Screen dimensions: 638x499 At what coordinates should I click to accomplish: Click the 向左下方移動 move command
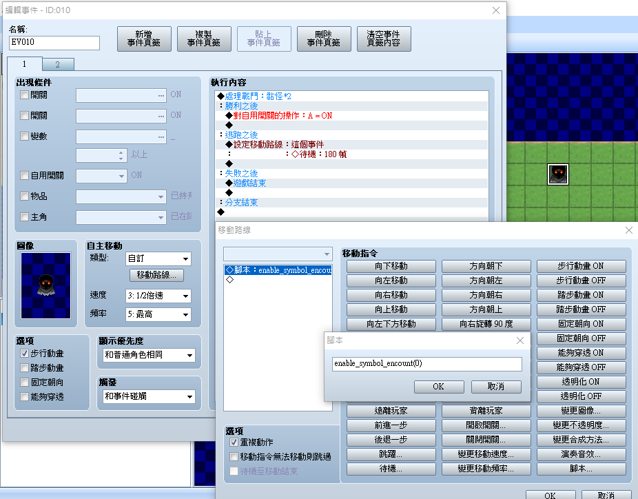[x=391, y=324]
